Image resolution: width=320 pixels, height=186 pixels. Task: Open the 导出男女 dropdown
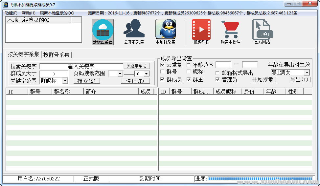307,72
